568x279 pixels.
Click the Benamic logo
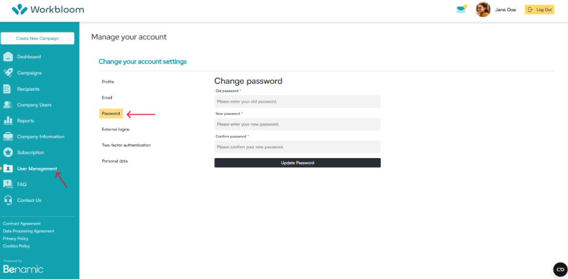(x=23, y=269)
